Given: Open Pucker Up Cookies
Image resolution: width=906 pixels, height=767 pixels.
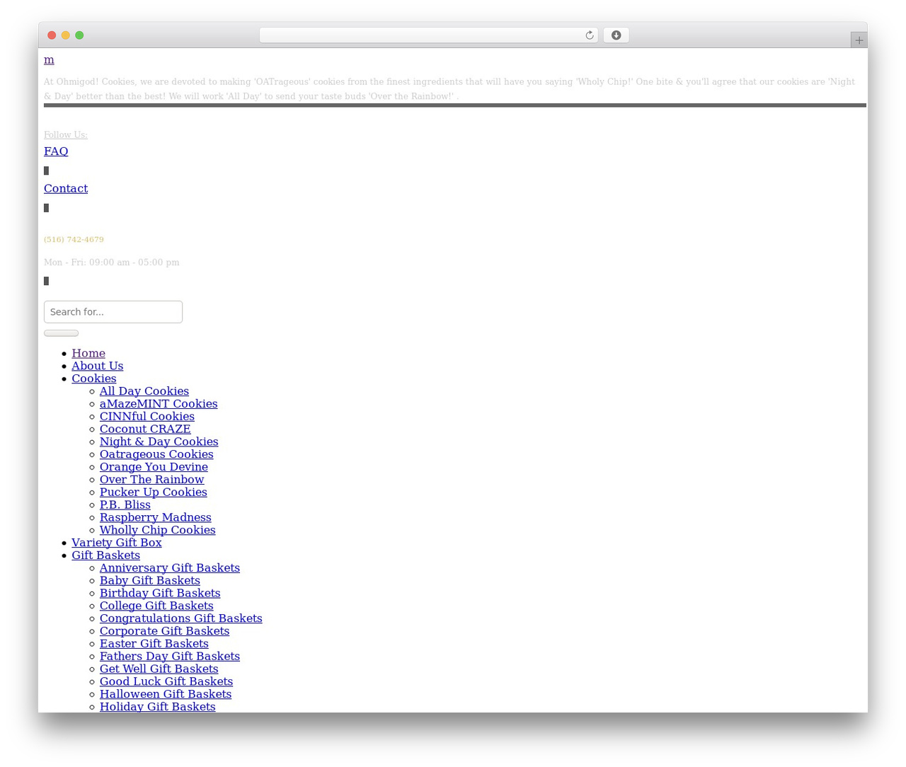Looking at the screenshot, I should (x=154, y=492).
